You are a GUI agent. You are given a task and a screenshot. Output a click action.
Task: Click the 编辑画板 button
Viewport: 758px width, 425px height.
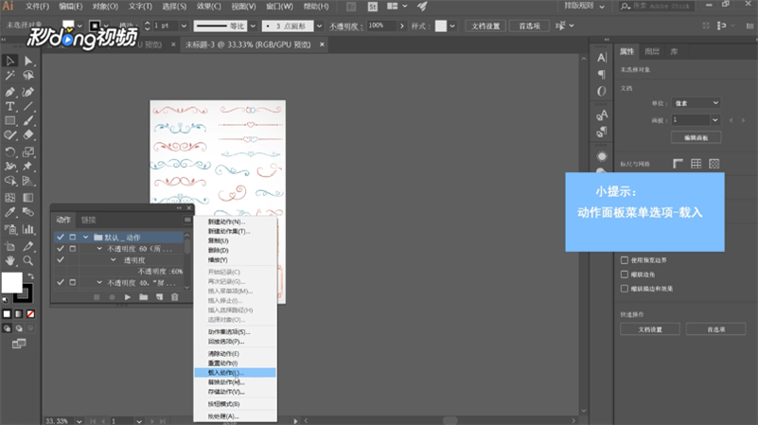[x=696, y=137]
